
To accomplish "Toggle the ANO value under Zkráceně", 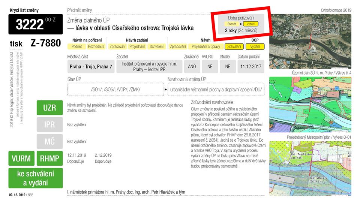I will (191, 67).
